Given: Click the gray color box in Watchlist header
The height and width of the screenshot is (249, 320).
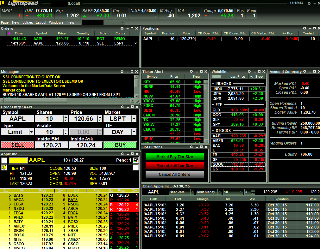Looking at the screenshot, I should coord(216,76).
